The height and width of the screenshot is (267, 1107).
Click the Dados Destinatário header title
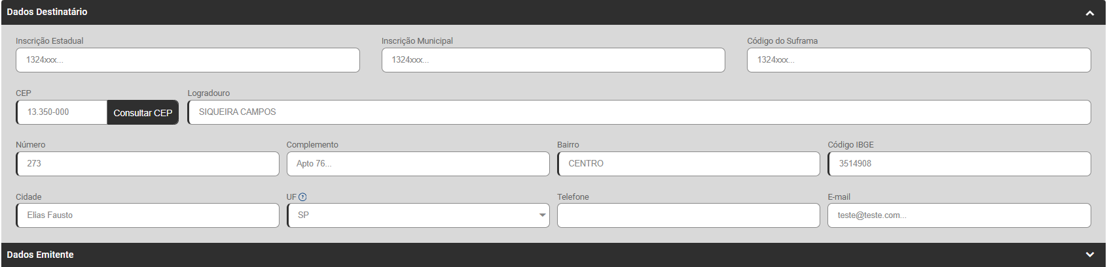[x=47, y=12]
